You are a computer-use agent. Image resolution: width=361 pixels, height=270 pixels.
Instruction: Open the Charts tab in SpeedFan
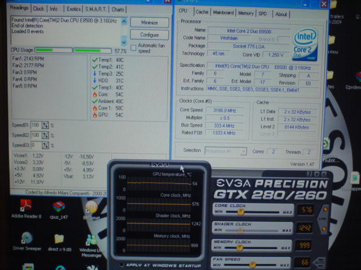click(x=118, y=10)
